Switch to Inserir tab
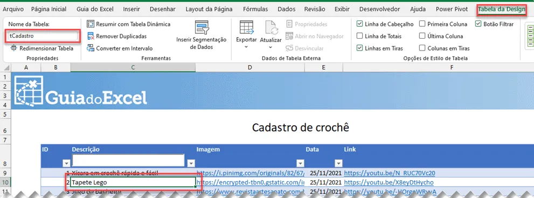The height and width of the screenshot is (198, 534). [x=131, y=9]
